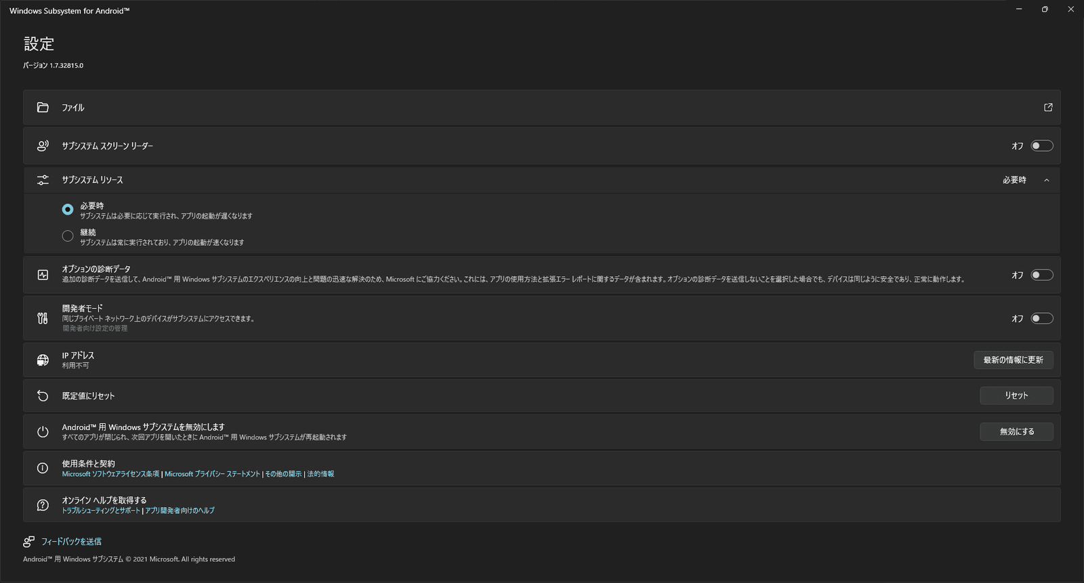Screen dimensions: 1084x583
Task: Click the diagnostic data heartbeat icon
Action: click(43, 275)
